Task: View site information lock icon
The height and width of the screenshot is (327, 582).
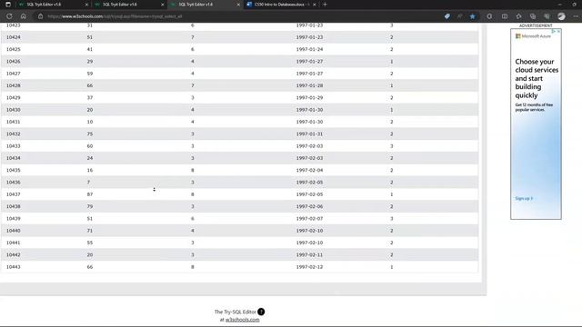Action: click(40, 16)
